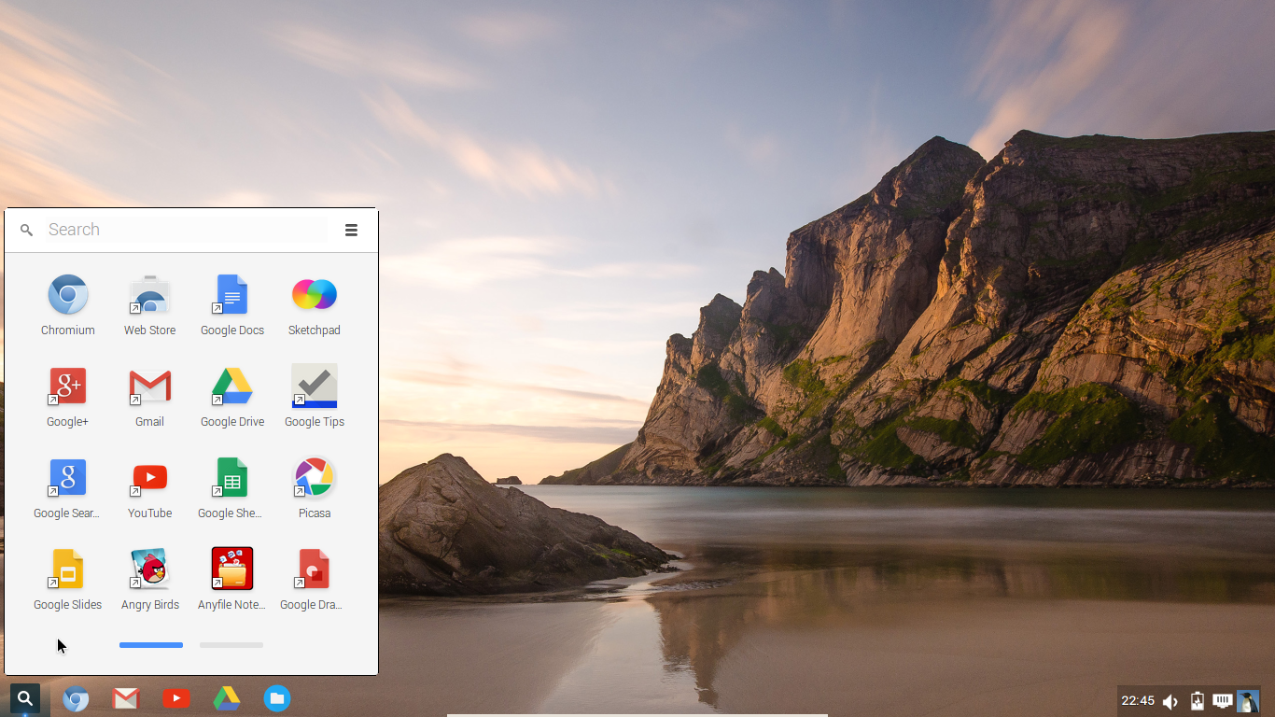Viewport: 1275px width, 717px height.
Task: Open the YouTube app
Action: click(149, 477)
